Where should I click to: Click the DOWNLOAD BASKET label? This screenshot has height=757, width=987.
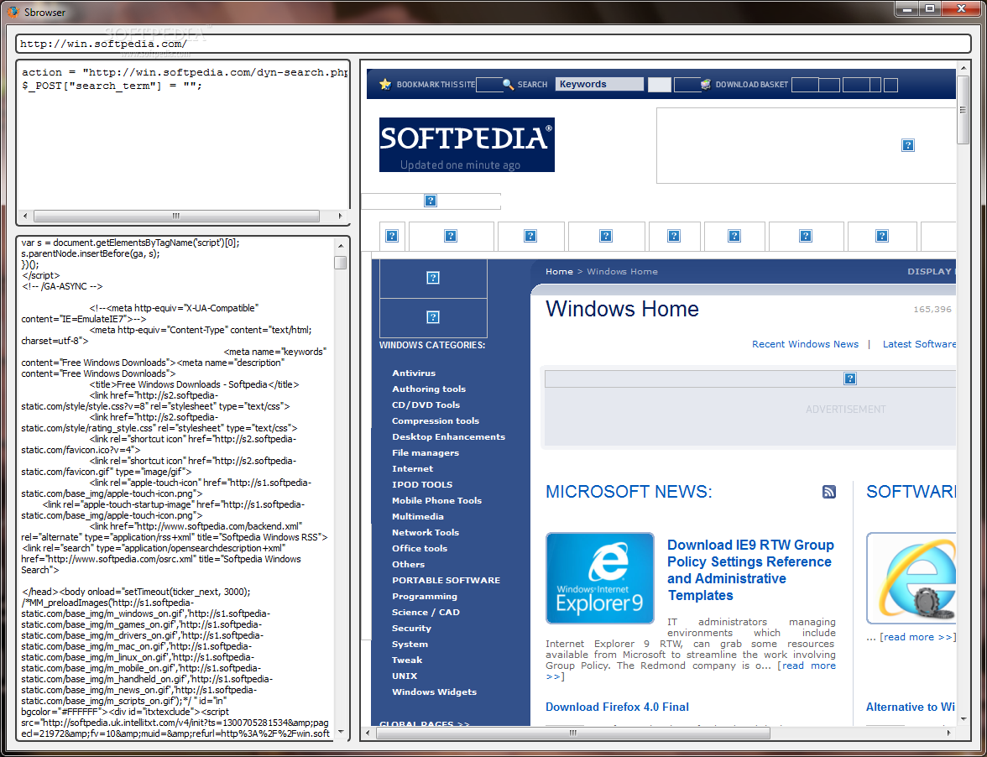tap(752, 84)
